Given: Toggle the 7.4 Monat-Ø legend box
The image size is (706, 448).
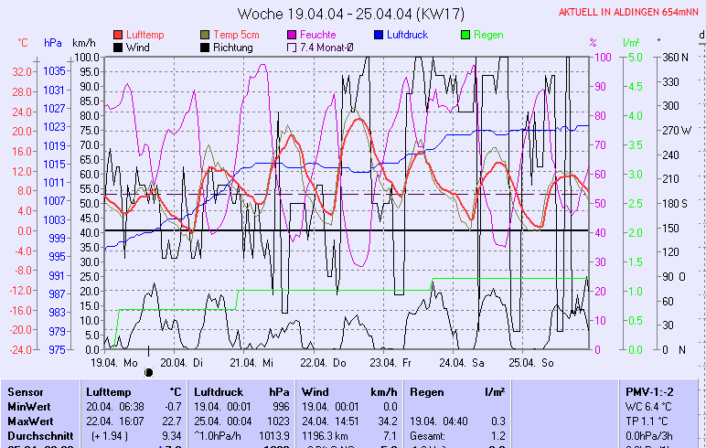Looking at the screenshot, I should [293, 47].
